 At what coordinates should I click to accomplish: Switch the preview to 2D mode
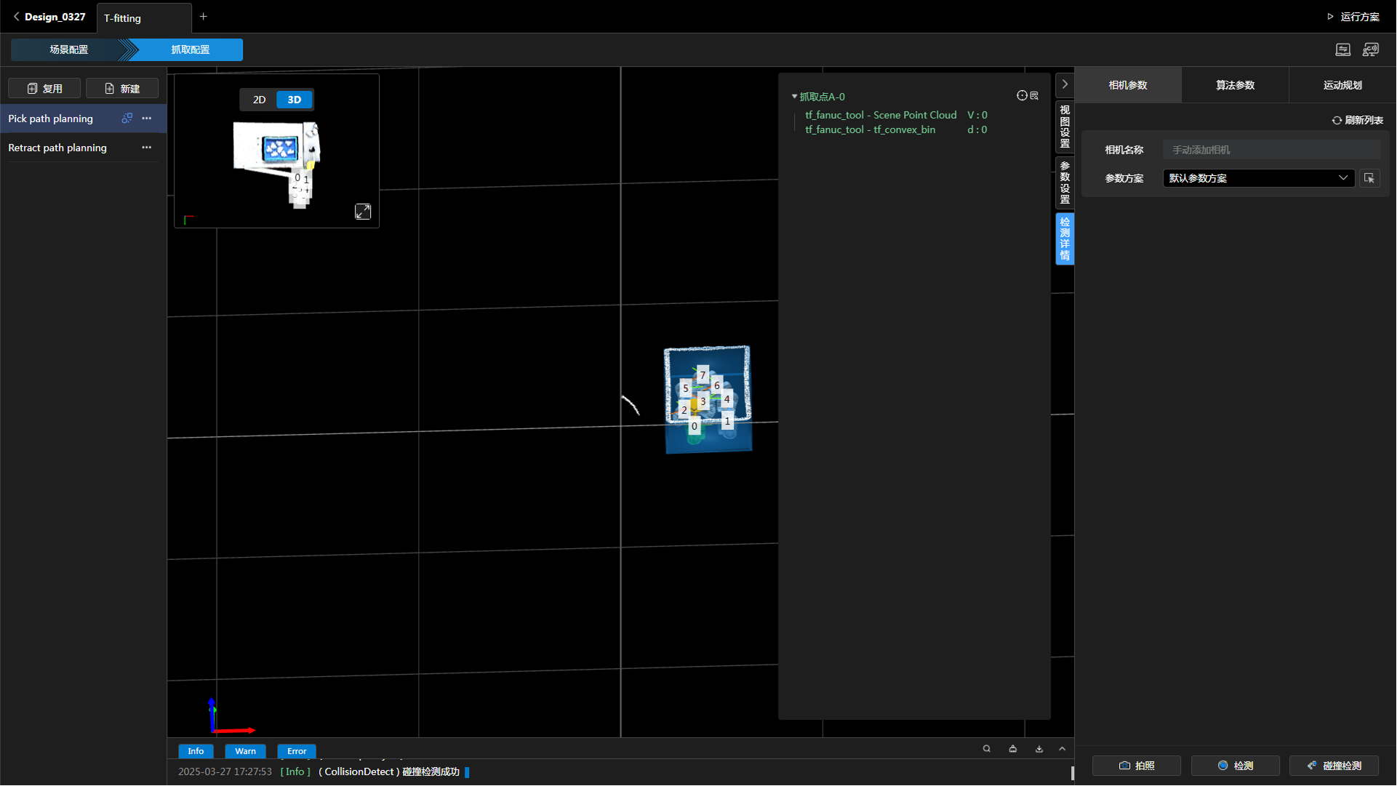pyautogui.click(x=259, y=100)
